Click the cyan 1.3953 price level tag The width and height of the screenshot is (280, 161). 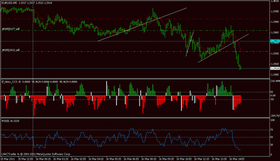(275, 41)
